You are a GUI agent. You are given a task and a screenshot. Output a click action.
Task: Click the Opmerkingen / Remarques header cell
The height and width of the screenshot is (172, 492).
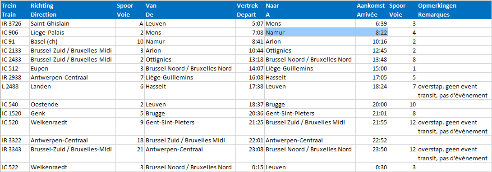pyautogui.click(x=454, y=10)
